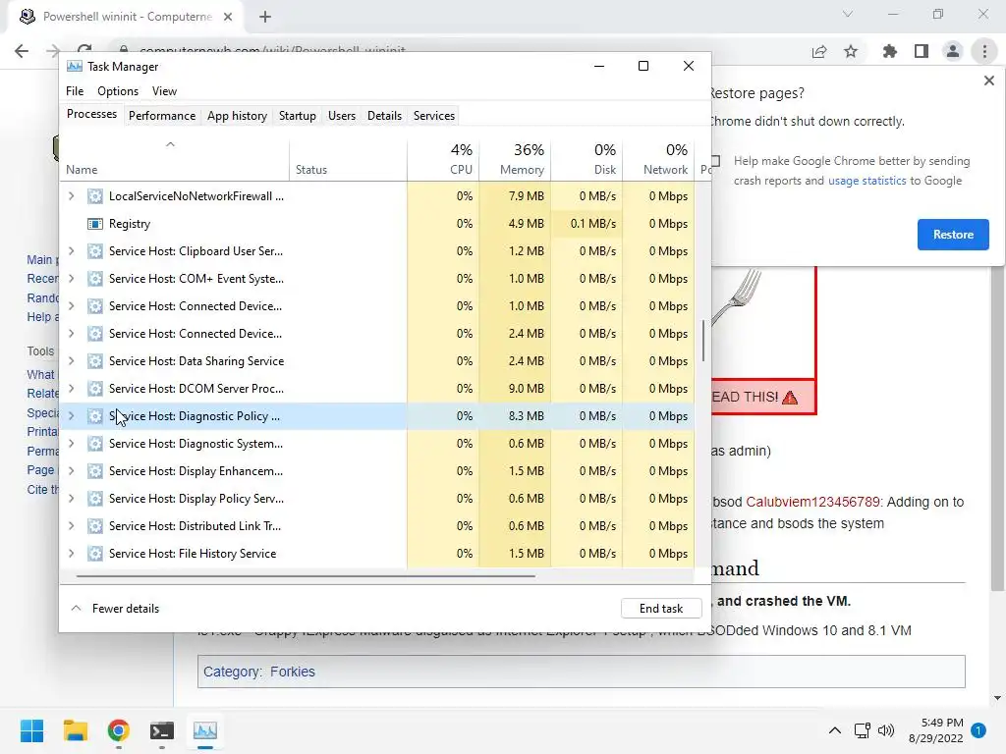Image resolution: width=1006 pixels, height=754 pixels.
Task: Dismiss the Restore pages popup
Action: [x=988, y=81]
